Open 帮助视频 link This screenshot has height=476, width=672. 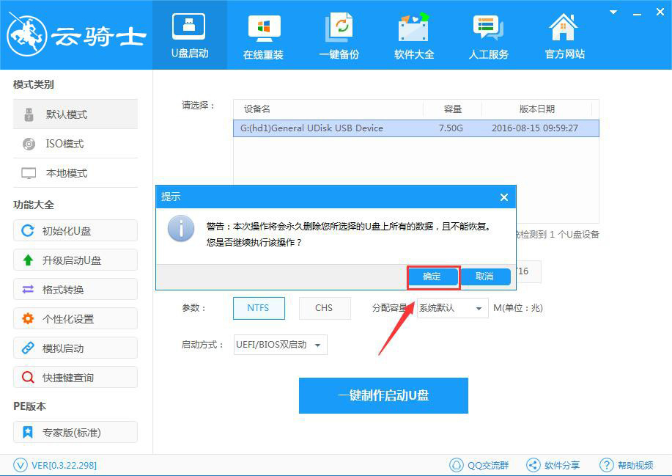(635, 465)
